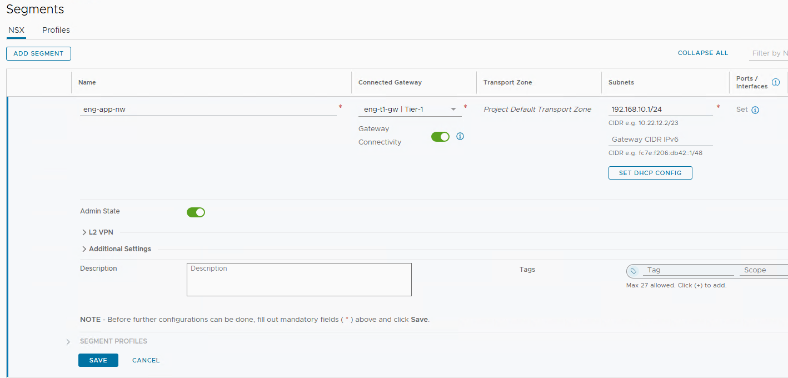The height and width of the screenshot is (378, 788).
Task: Select the NSX tab
Action: (x=16, y=30)
